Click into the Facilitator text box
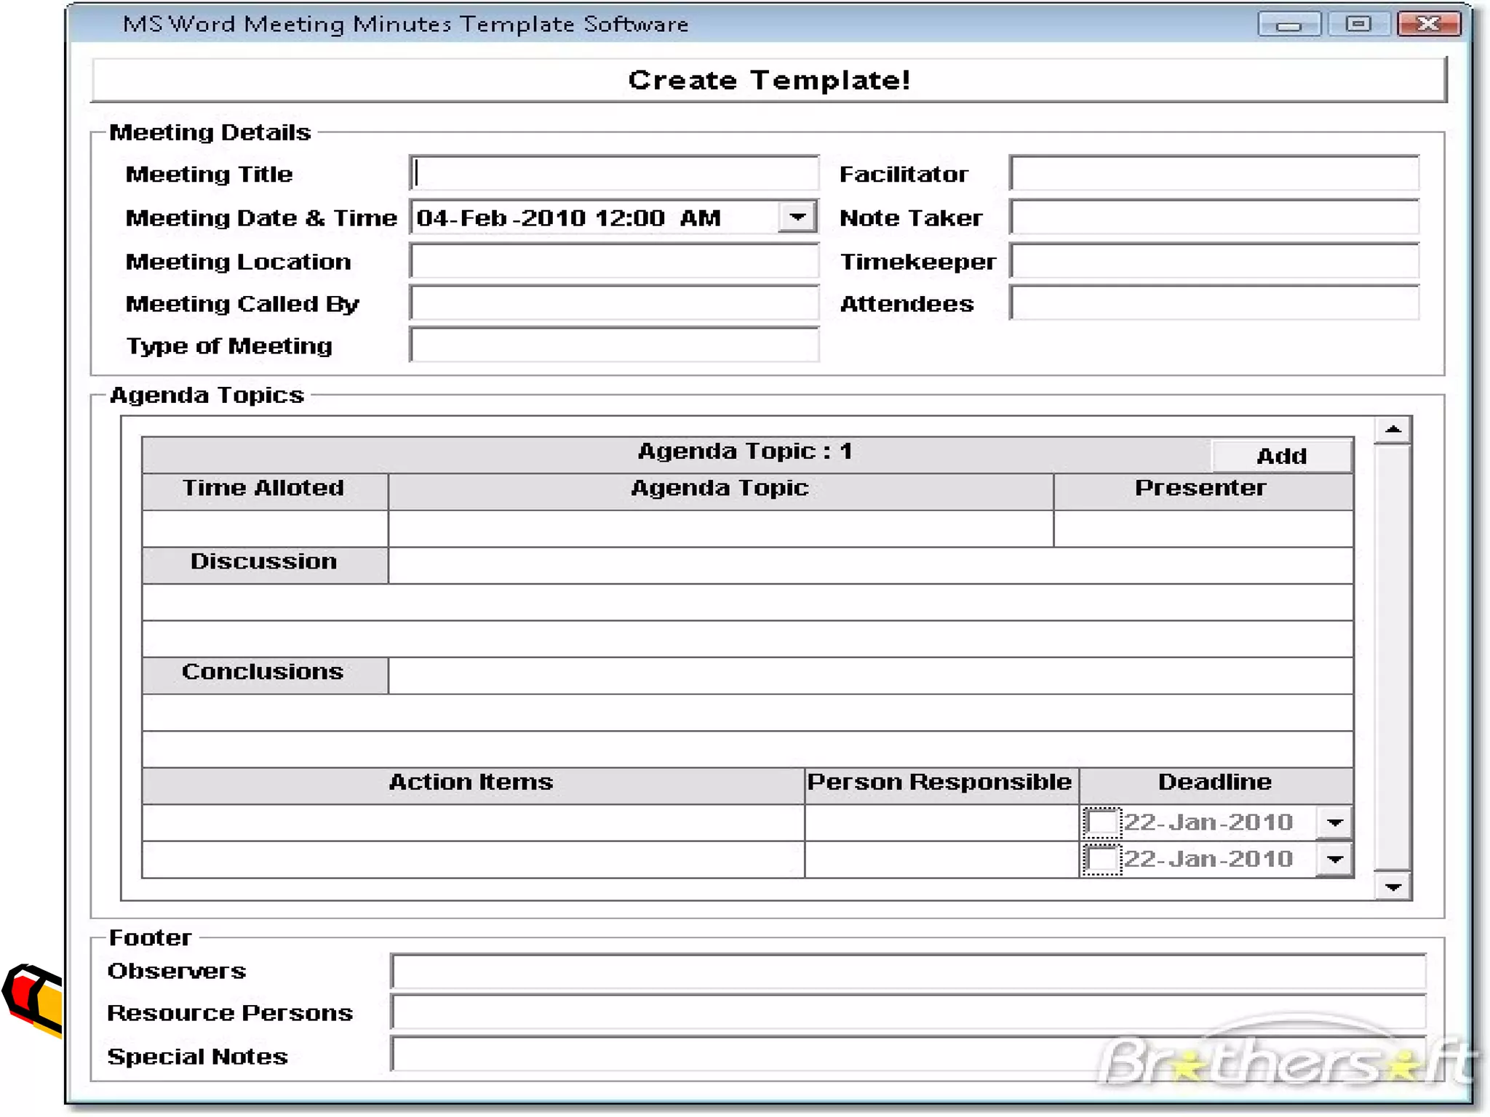Viewport: 1490px width, 1117px height. coord(1214,174)
